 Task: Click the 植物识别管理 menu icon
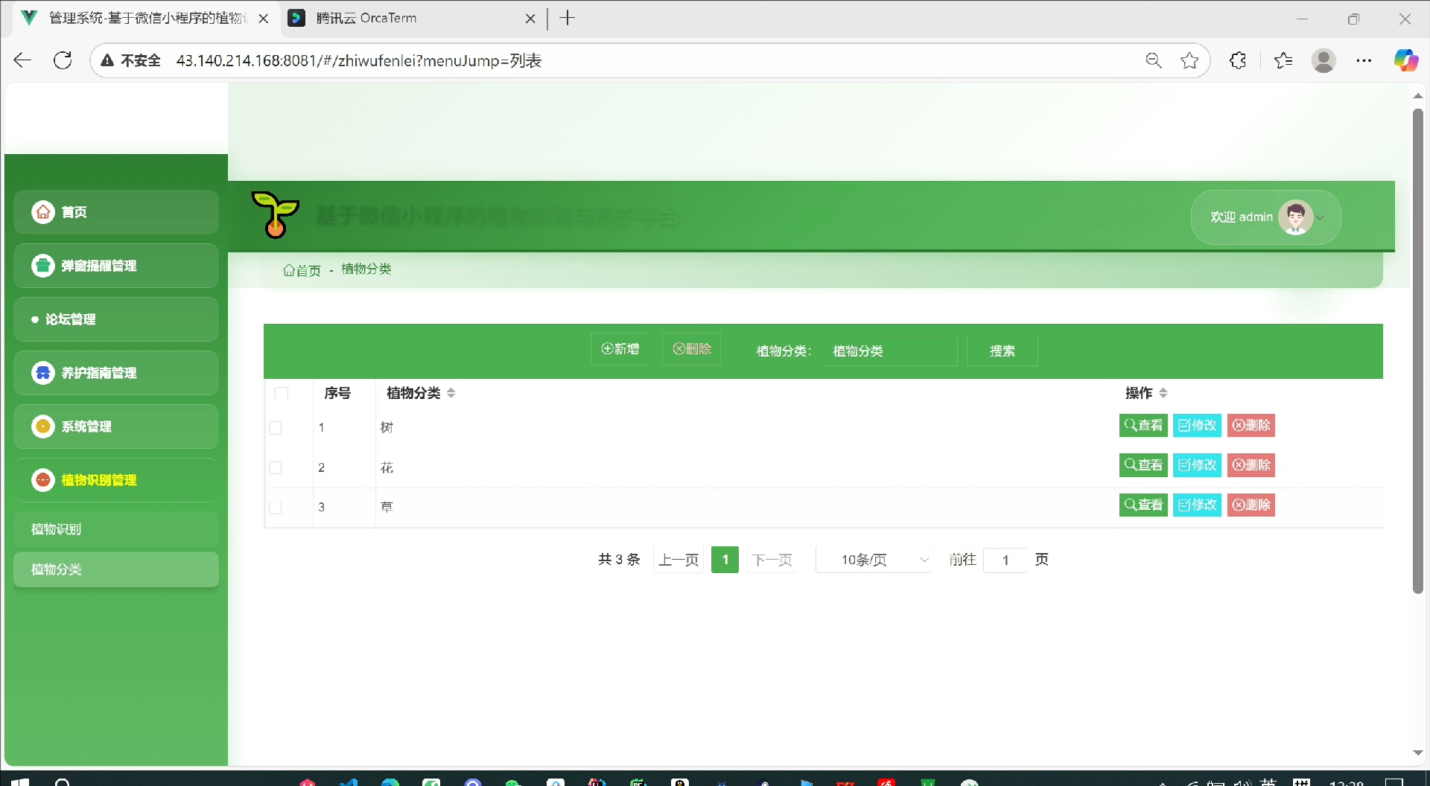click(x=43, y=480)
